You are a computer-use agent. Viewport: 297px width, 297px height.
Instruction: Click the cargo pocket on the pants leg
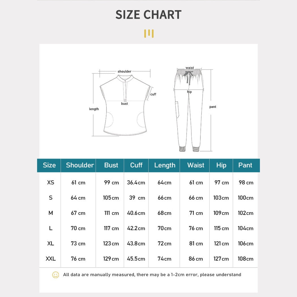click(178, 110)
